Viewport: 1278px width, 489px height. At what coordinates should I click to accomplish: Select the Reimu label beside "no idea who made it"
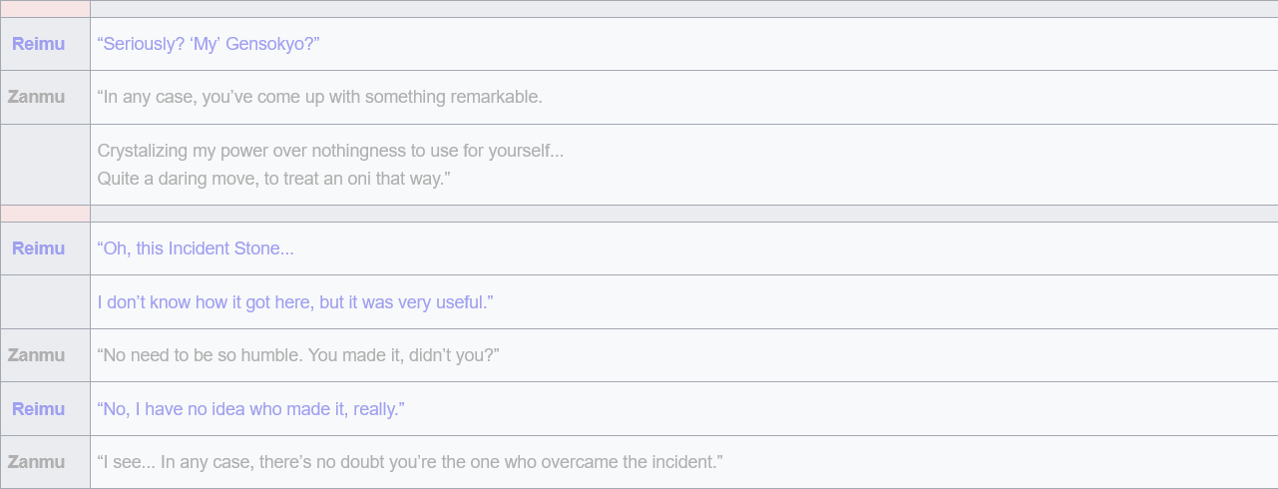click(x=38, y=409)
